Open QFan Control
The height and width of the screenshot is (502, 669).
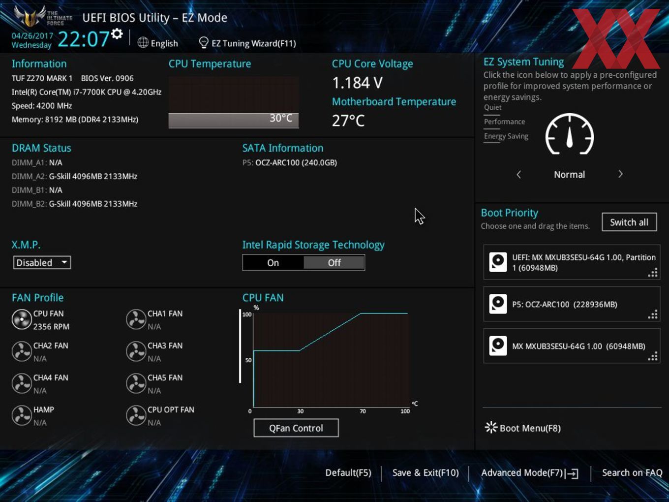coord(296,428)
